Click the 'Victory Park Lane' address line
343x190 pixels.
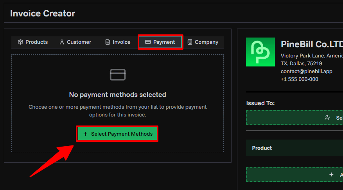312,56
